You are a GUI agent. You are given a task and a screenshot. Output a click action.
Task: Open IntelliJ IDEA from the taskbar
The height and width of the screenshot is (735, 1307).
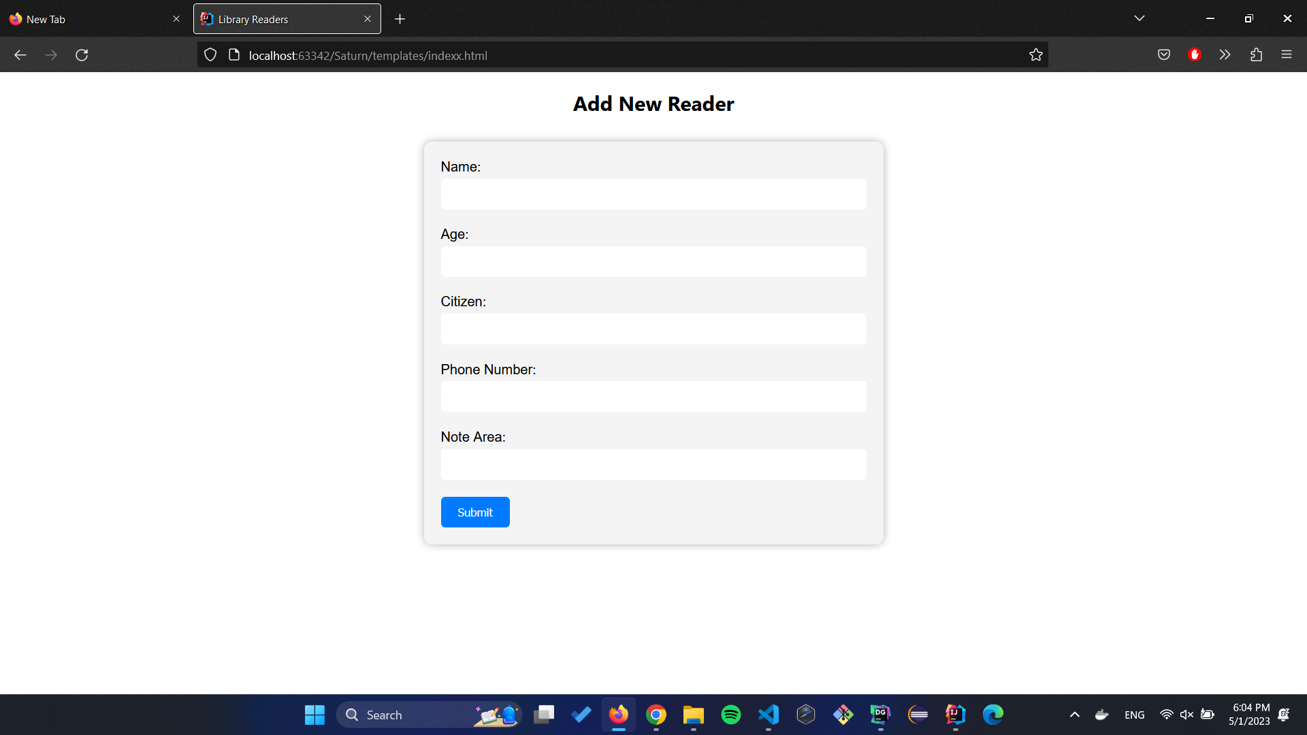(954, 715)
